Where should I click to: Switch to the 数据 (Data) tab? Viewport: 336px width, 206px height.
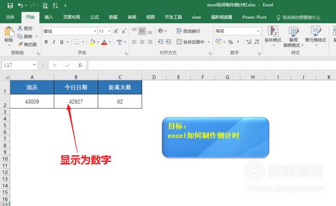(113, 17)
